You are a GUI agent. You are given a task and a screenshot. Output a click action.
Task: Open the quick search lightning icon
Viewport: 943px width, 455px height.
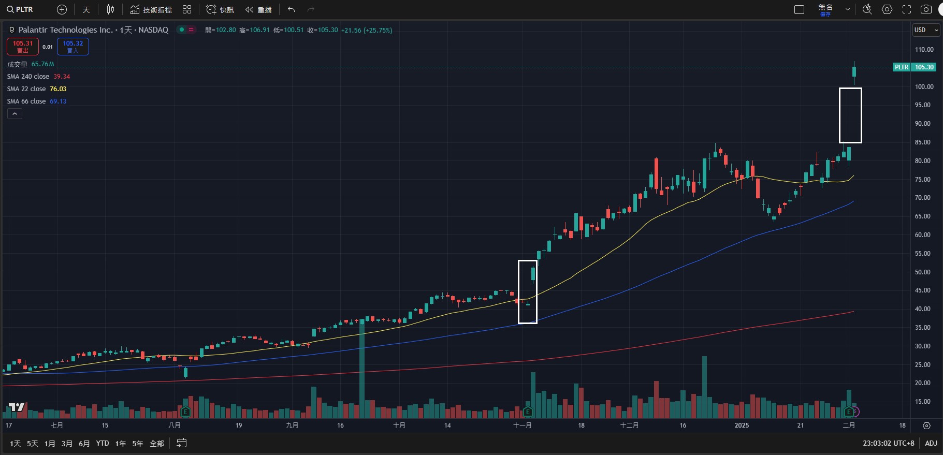coord(867,9)
